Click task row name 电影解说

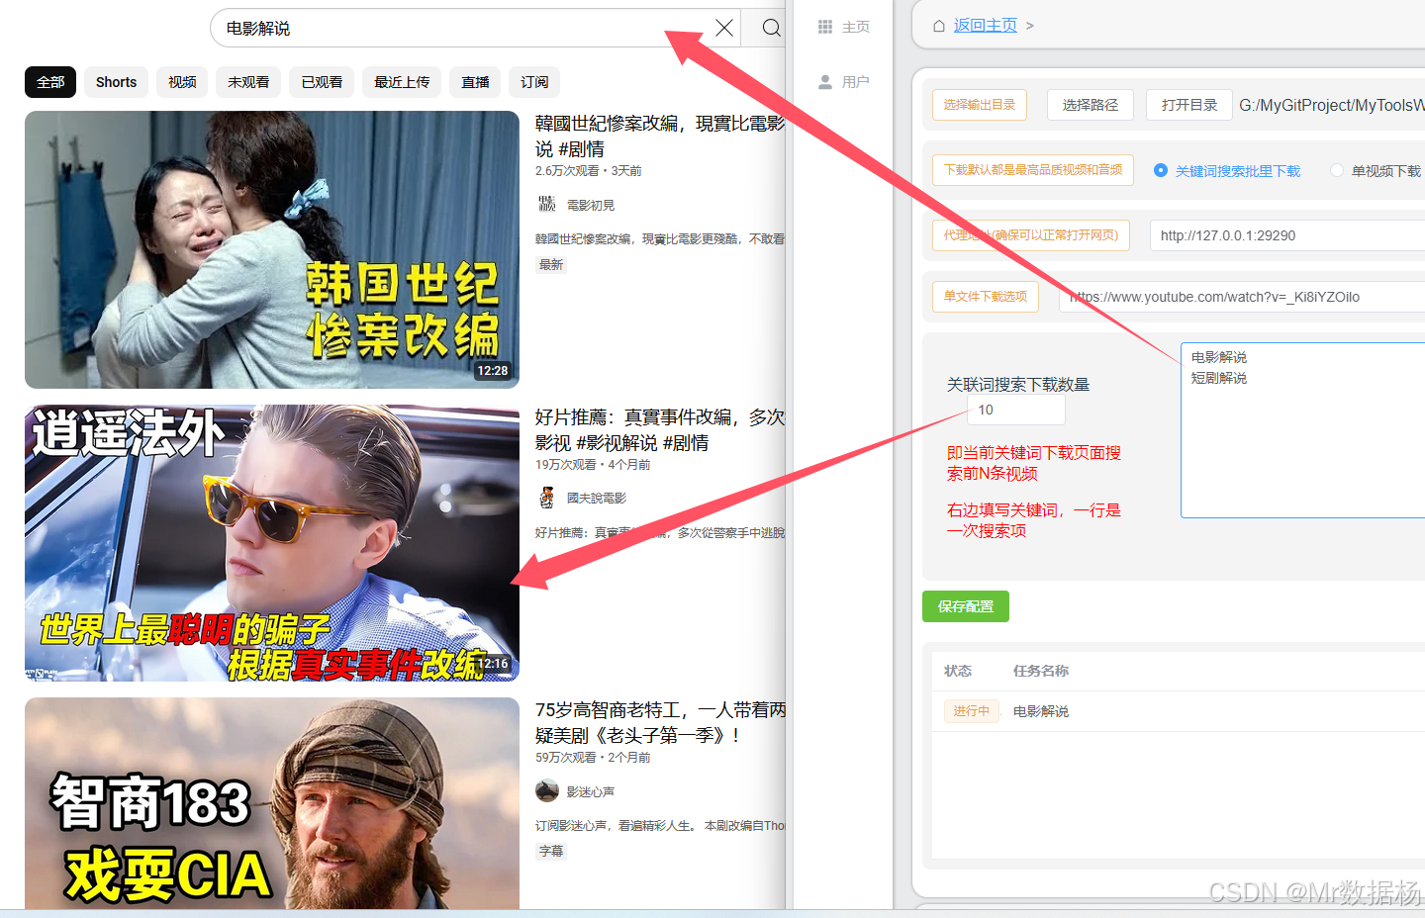point(1041,711)
